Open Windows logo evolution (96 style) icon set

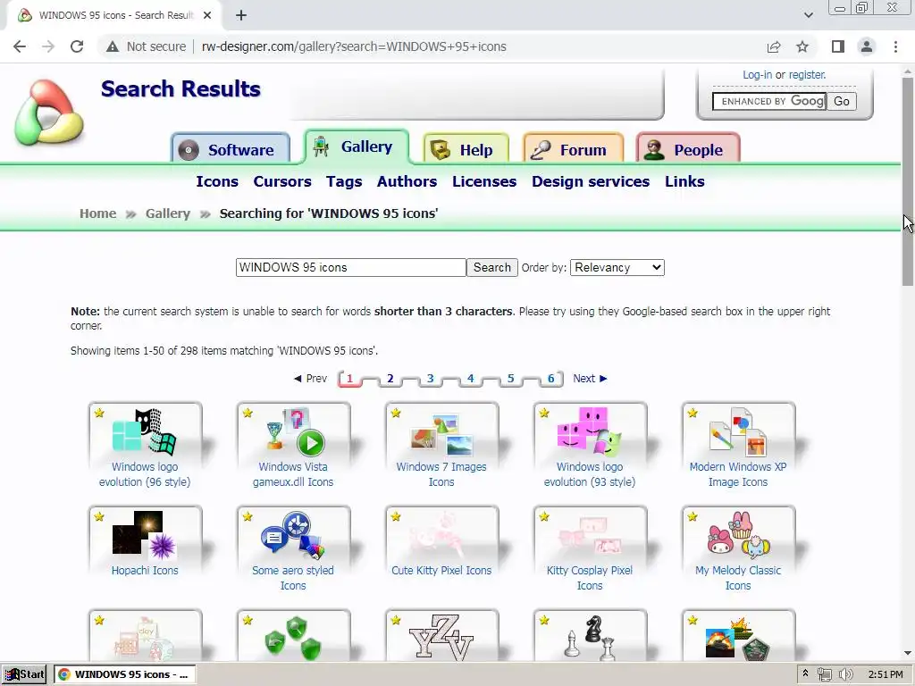(145, 447)
